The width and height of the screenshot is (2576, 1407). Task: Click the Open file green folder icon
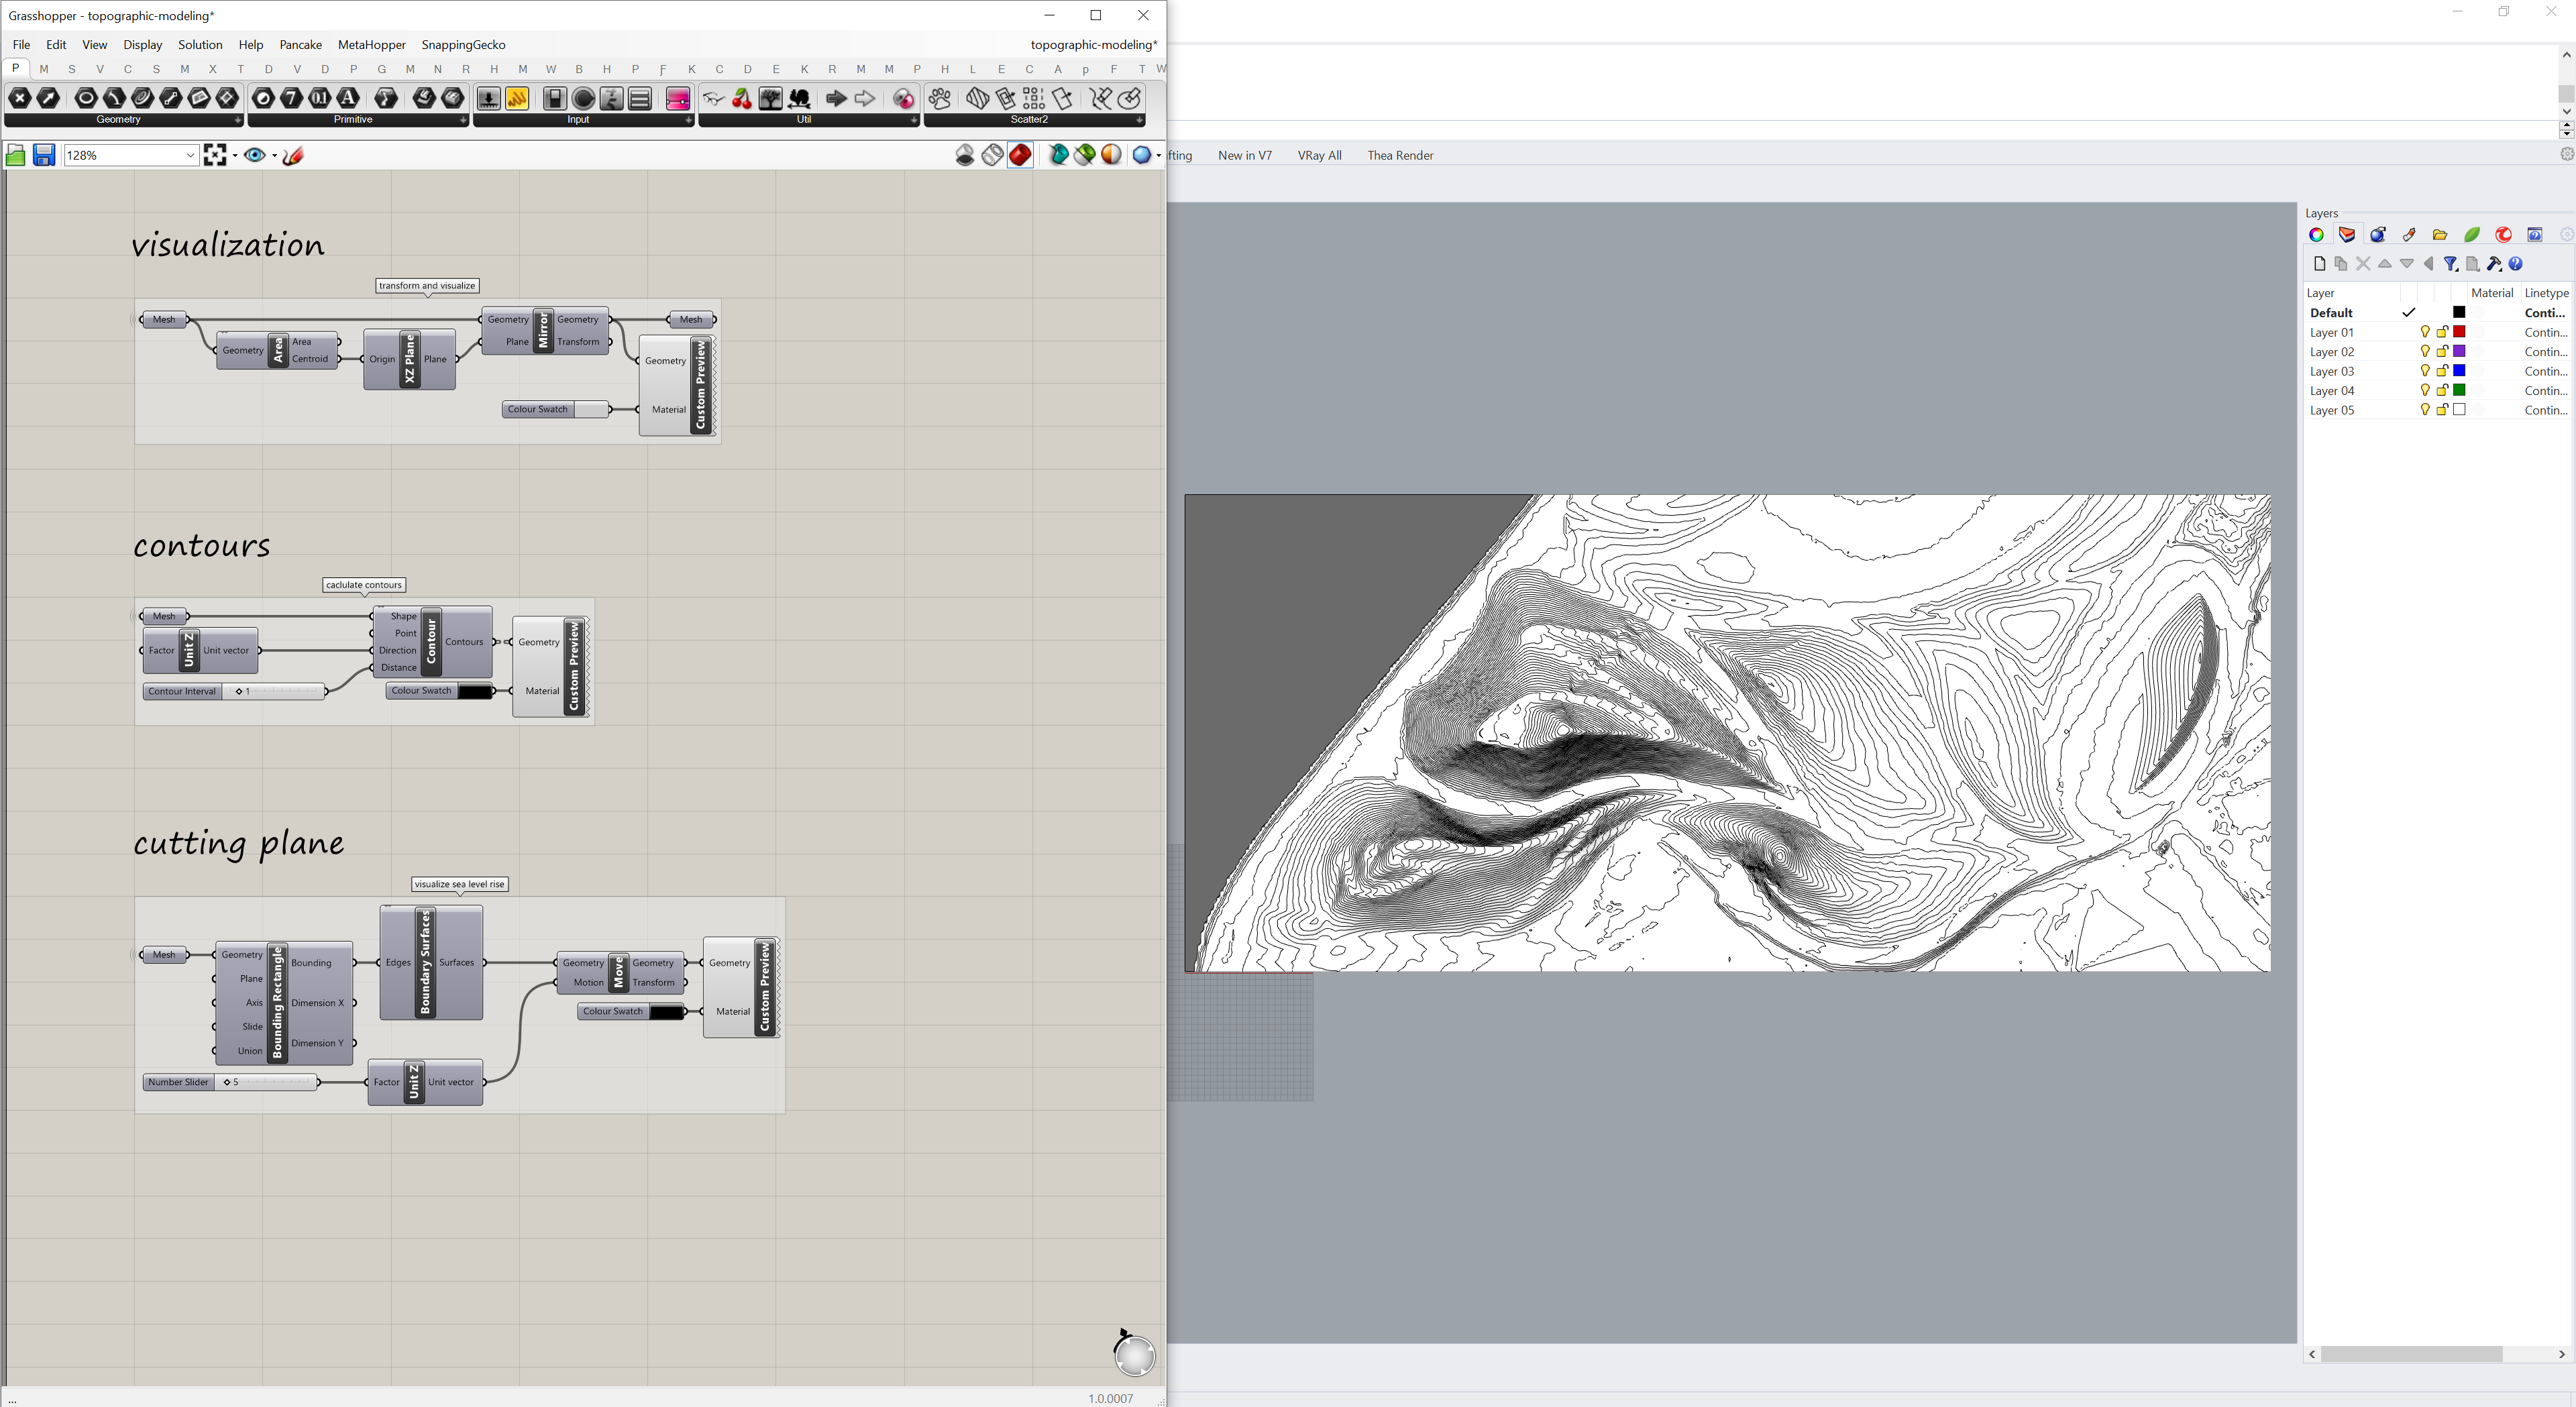click(15, 155)
